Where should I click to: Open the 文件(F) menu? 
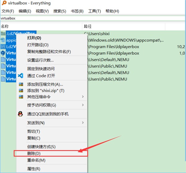[8, 11]
